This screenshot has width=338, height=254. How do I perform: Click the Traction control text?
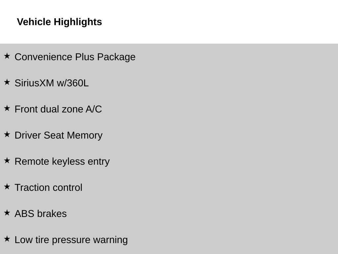coord(48,188)
